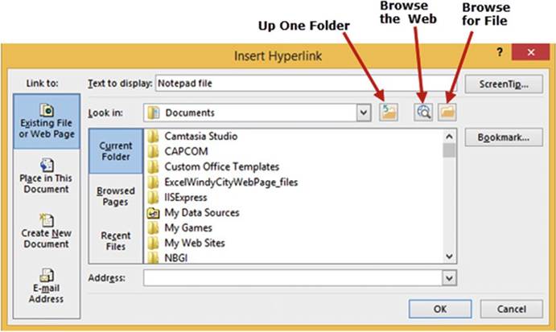Click the Bookmark button

503,137
